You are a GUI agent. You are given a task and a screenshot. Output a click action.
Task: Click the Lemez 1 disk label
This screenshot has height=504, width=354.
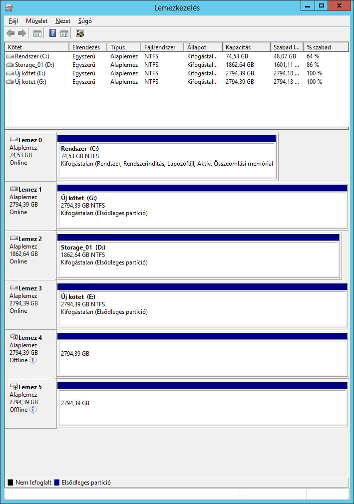pyautogui.click(x=30, y=190)
